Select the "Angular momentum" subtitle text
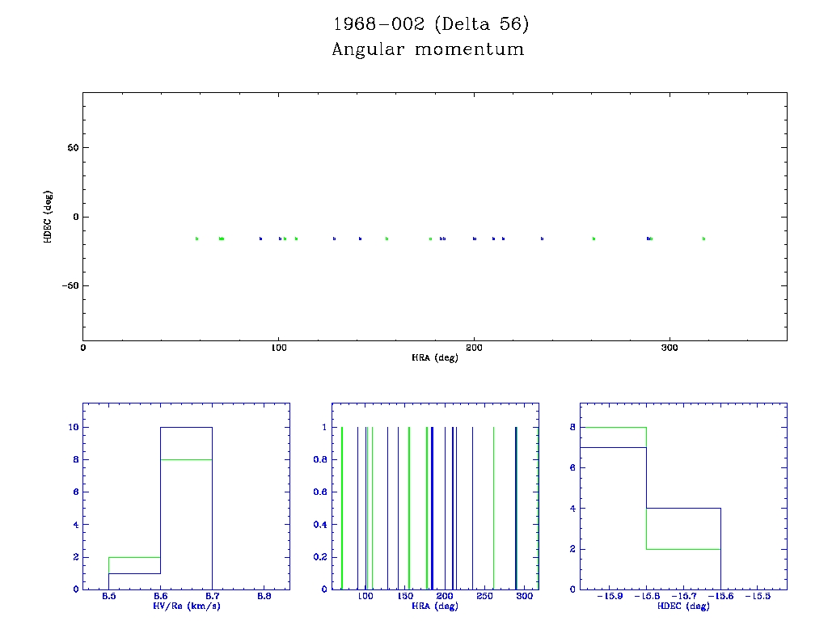Screen dimensions: 828x621 click(x=428, y=49)
